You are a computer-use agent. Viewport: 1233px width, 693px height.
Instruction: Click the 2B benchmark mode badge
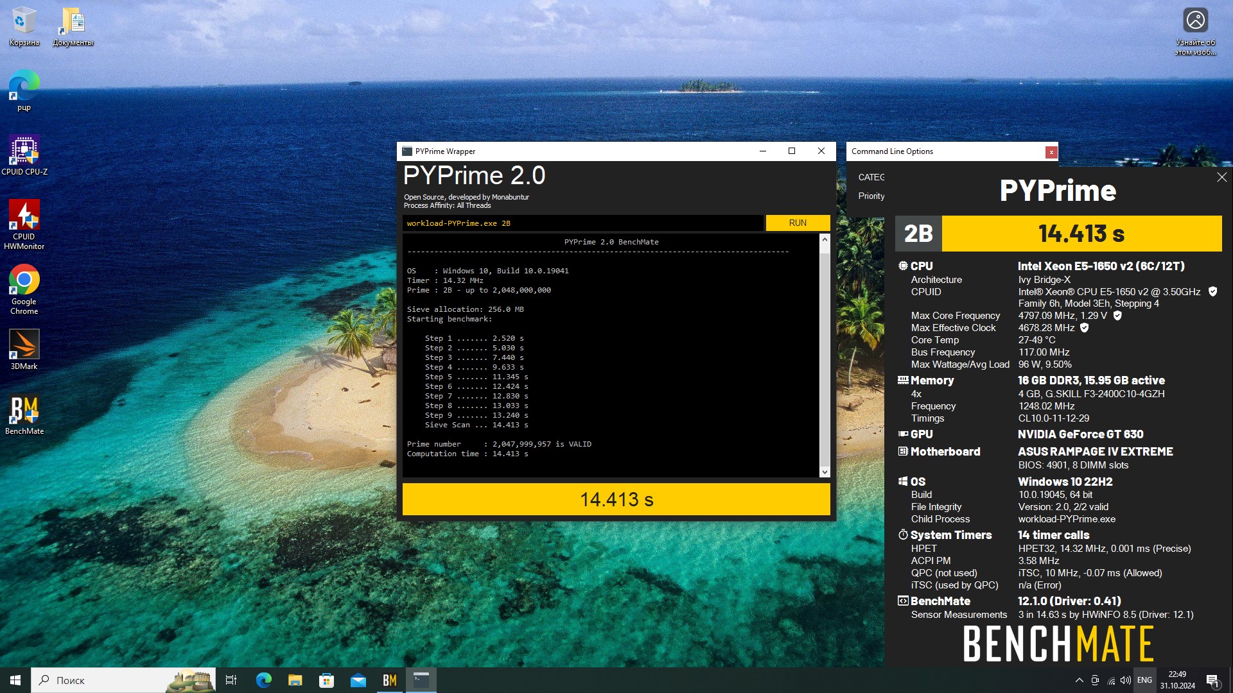click(918, 234)
